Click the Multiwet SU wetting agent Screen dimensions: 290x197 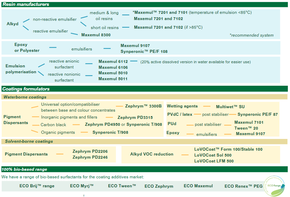[x=230, y=107]
